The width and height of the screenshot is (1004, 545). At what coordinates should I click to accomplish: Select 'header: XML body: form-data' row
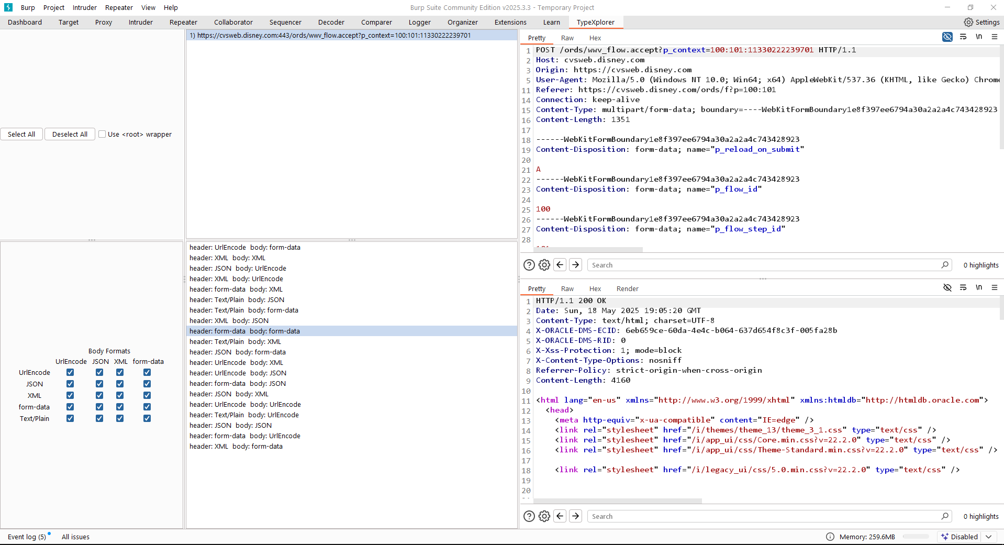[352, 446]
